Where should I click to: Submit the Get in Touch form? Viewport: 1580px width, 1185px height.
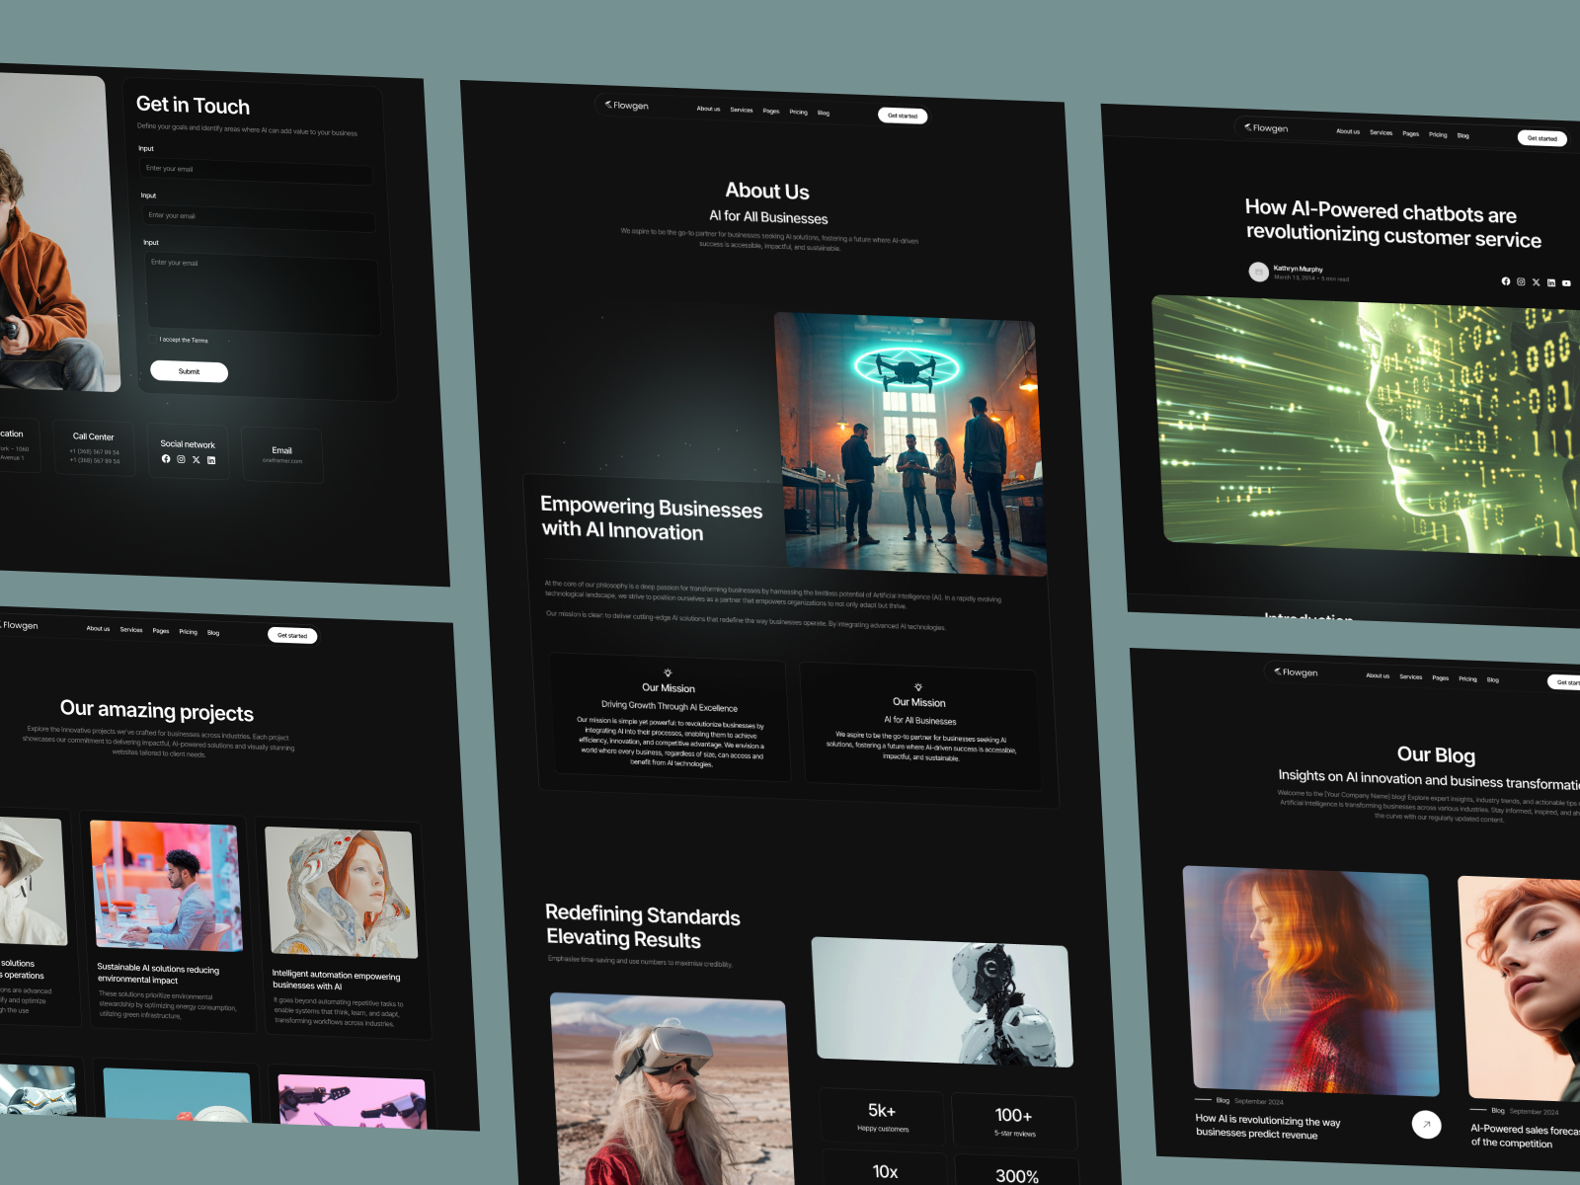189,371
